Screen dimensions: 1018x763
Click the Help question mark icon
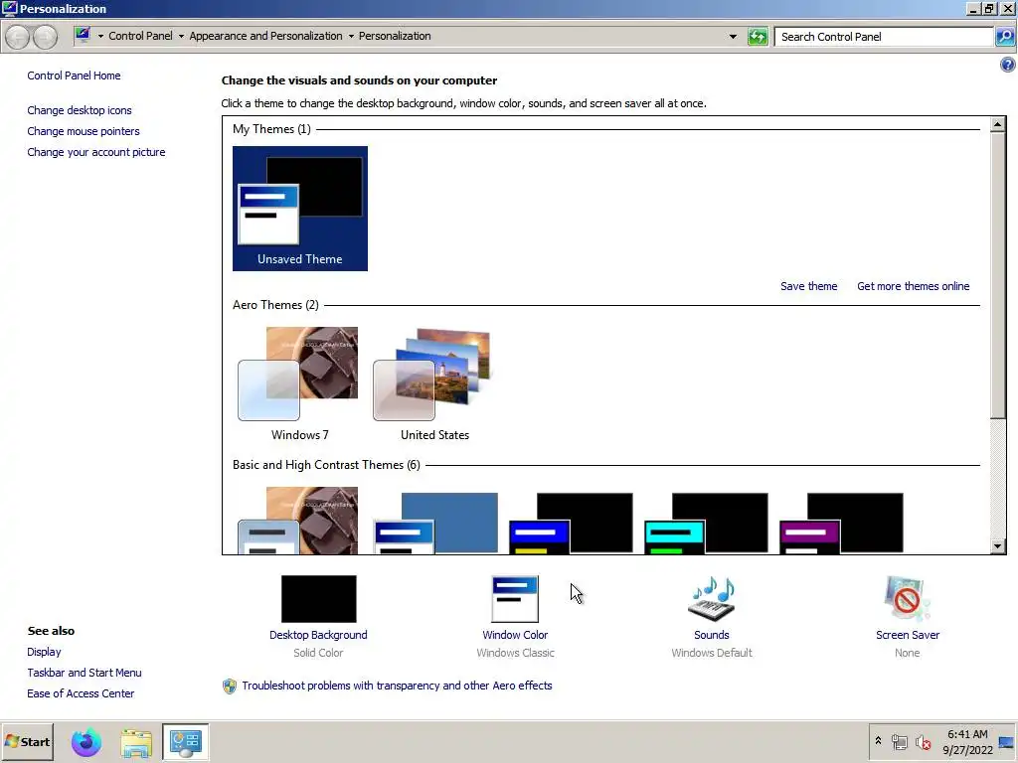coord(1008,65)
